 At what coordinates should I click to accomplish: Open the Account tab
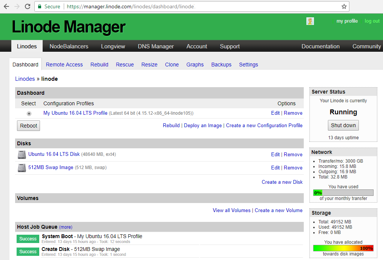[197, 46]
